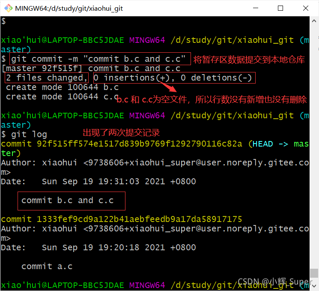
Task: Click date 'Sun Sep 19 19:31:03 2021 +0800'
Action: tap(119, 181)
